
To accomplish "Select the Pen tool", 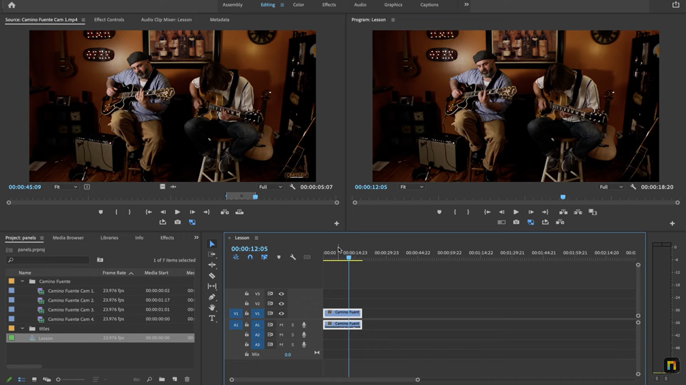I will [212, 297].
